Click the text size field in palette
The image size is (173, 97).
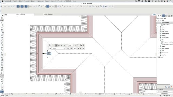point(68,48)
